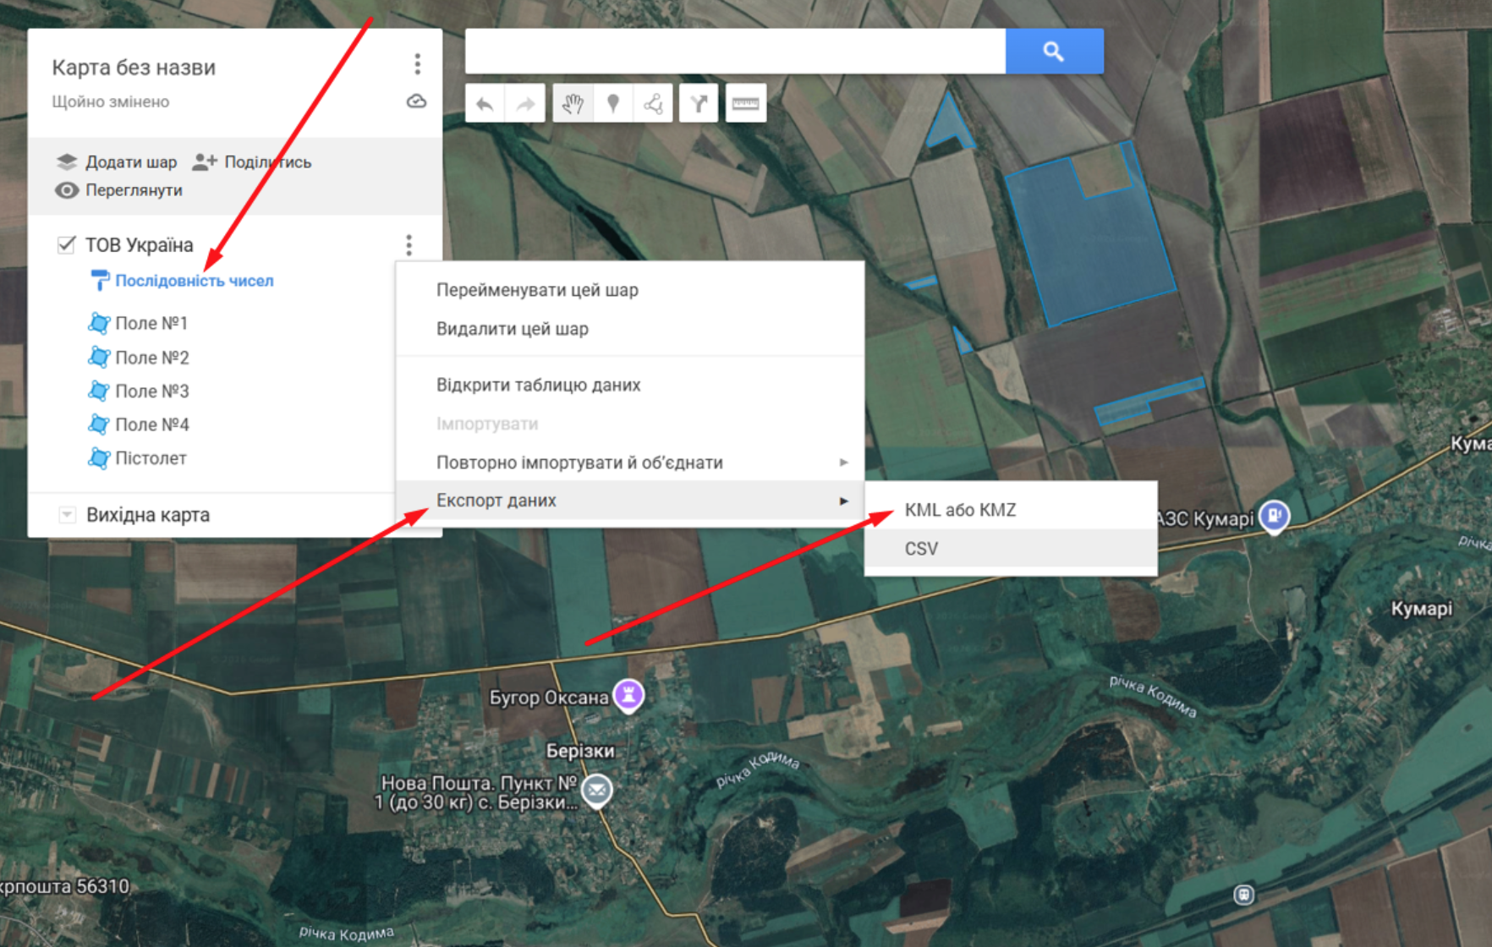Click Переглянути preview eye option
Screen dimensions: 1492x947
(119, 190)
